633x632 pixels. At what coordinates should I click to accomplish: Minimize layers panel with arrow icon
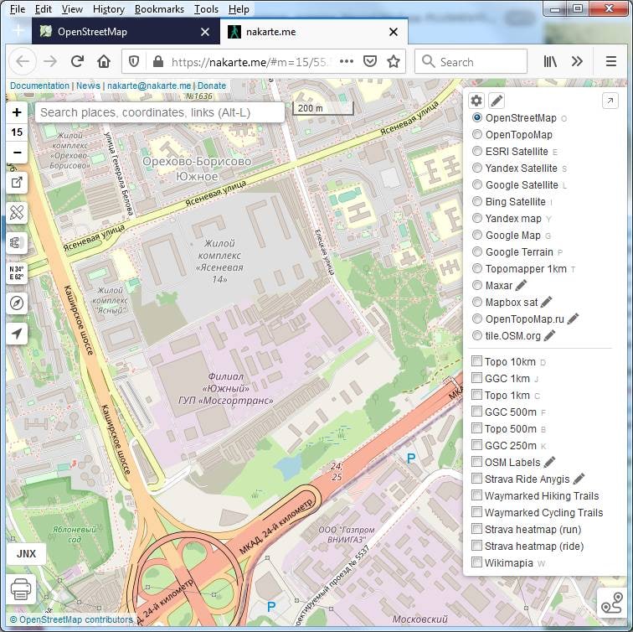click(x=610, y=101)
